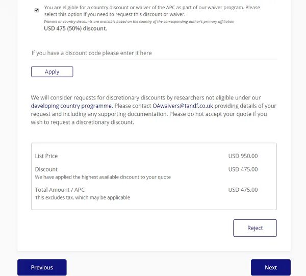Click the List Price label
The width and height of the screenshot is (306, 276).
click(46, 156)
